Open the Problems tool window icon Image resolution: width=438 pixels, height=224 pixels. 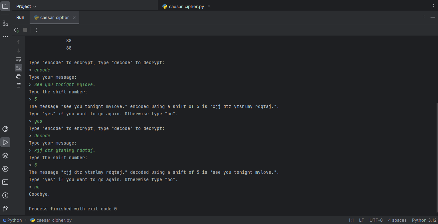pyautogui.click(x=5, y=195)
